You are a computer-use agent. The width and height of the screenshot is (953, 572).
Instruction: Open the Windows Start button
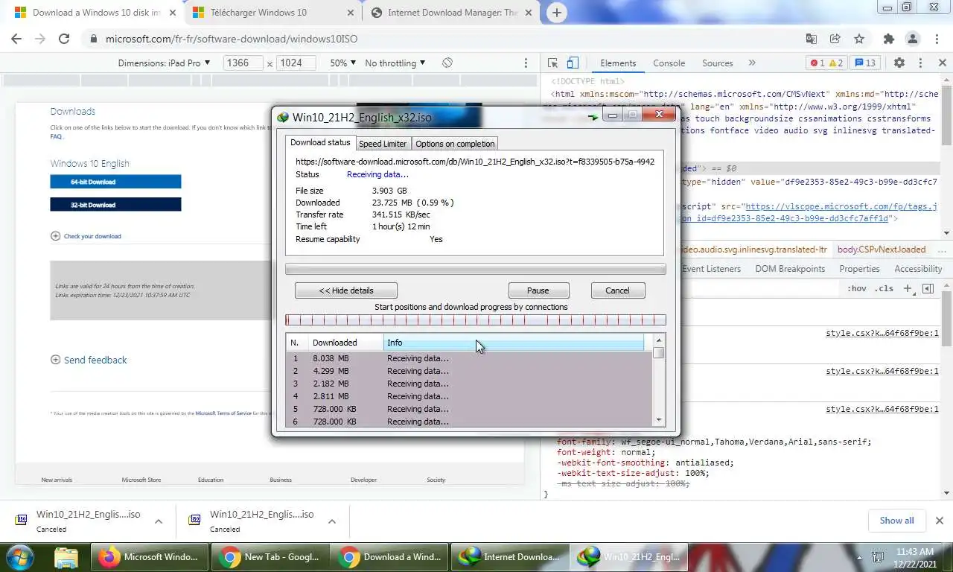pyautogui.click(x=20, y=556)
